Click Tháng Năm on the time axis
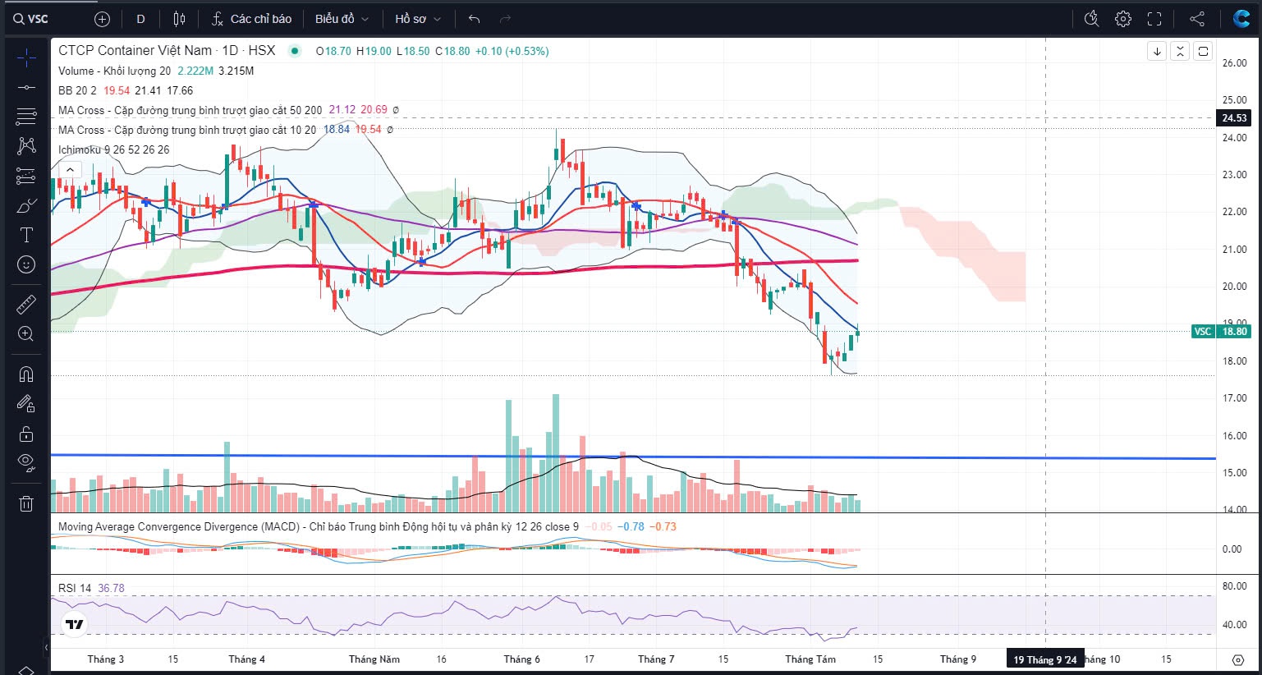This screenshot has width=1262, height=675. pos(374,659)
